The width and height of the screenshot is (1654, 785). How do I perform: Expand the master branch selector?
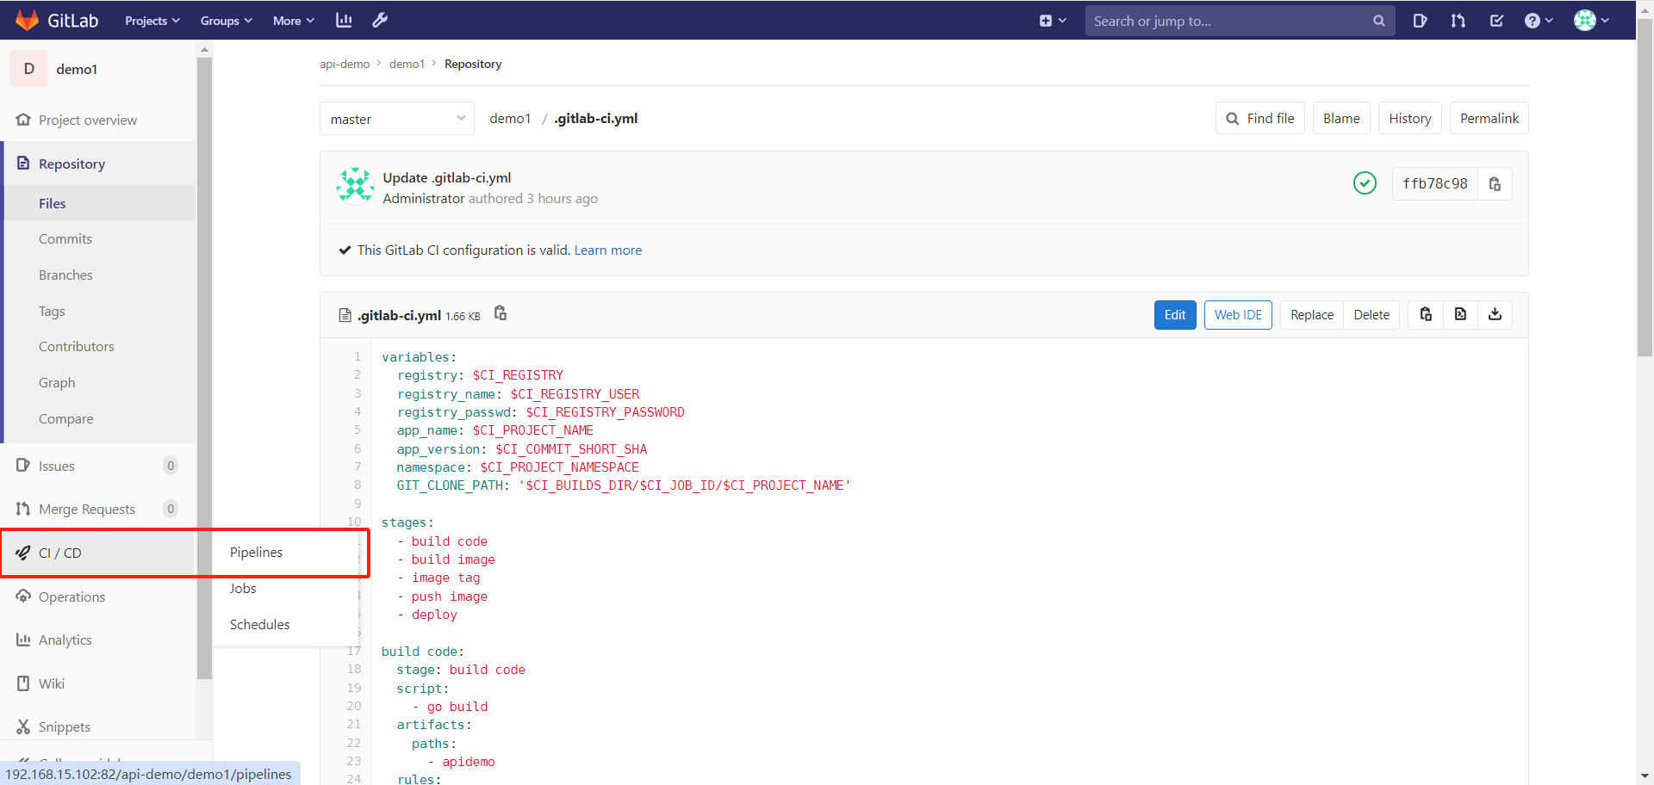[x=396, y=118]
